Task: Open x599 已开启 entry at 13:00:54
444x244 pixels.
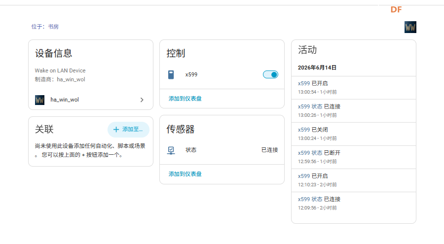Action: click(353, 87)
